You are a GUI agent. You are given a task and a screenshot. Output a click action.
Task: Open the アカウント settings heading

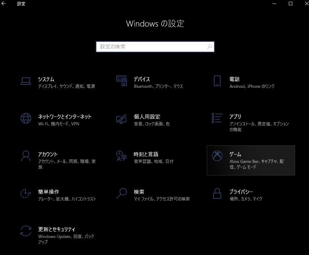(x=48, y=154)
